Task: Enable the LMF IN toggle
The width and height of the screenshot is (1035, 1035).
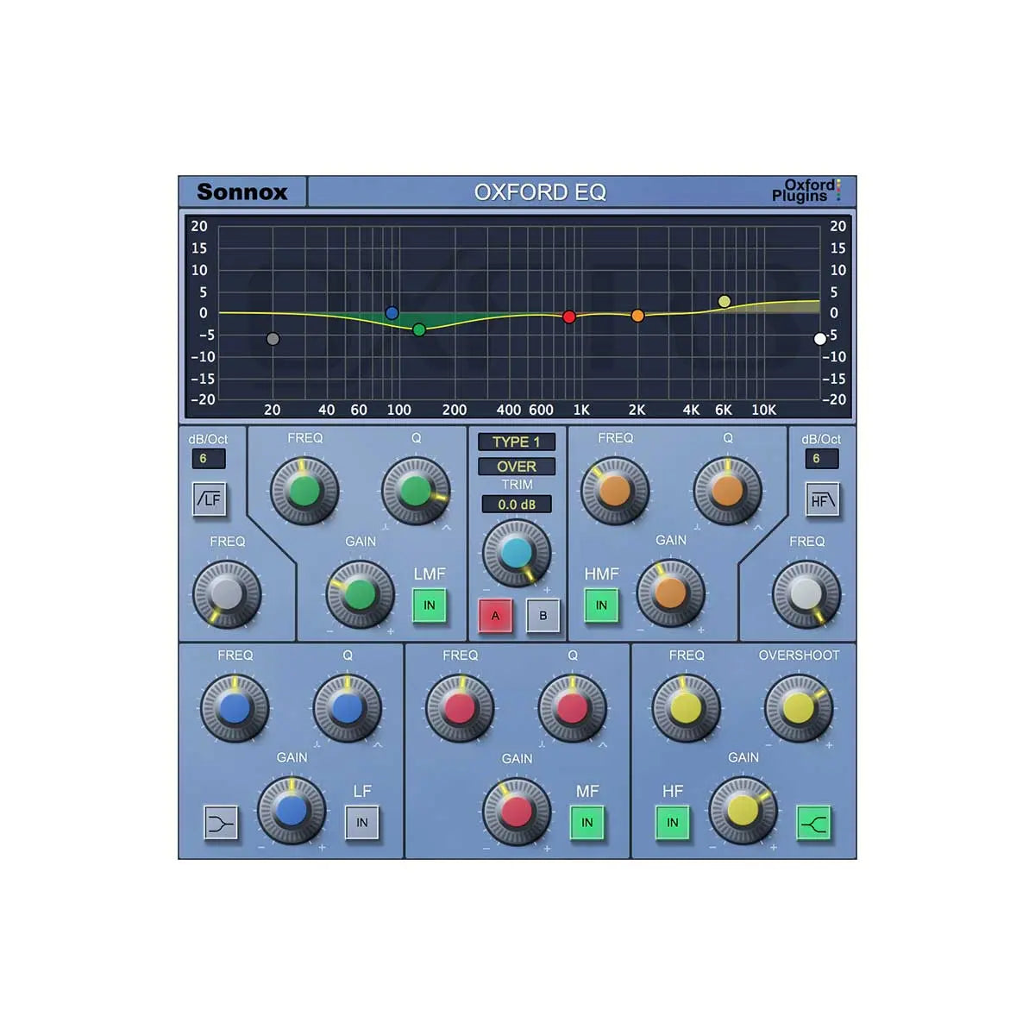Action: tap(430, 605)
